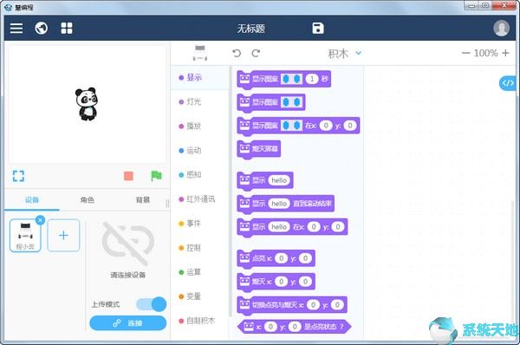Screen dimensions: 520x345
Task: Click the 100% zoom level text
Action: (x=485, y=53)
